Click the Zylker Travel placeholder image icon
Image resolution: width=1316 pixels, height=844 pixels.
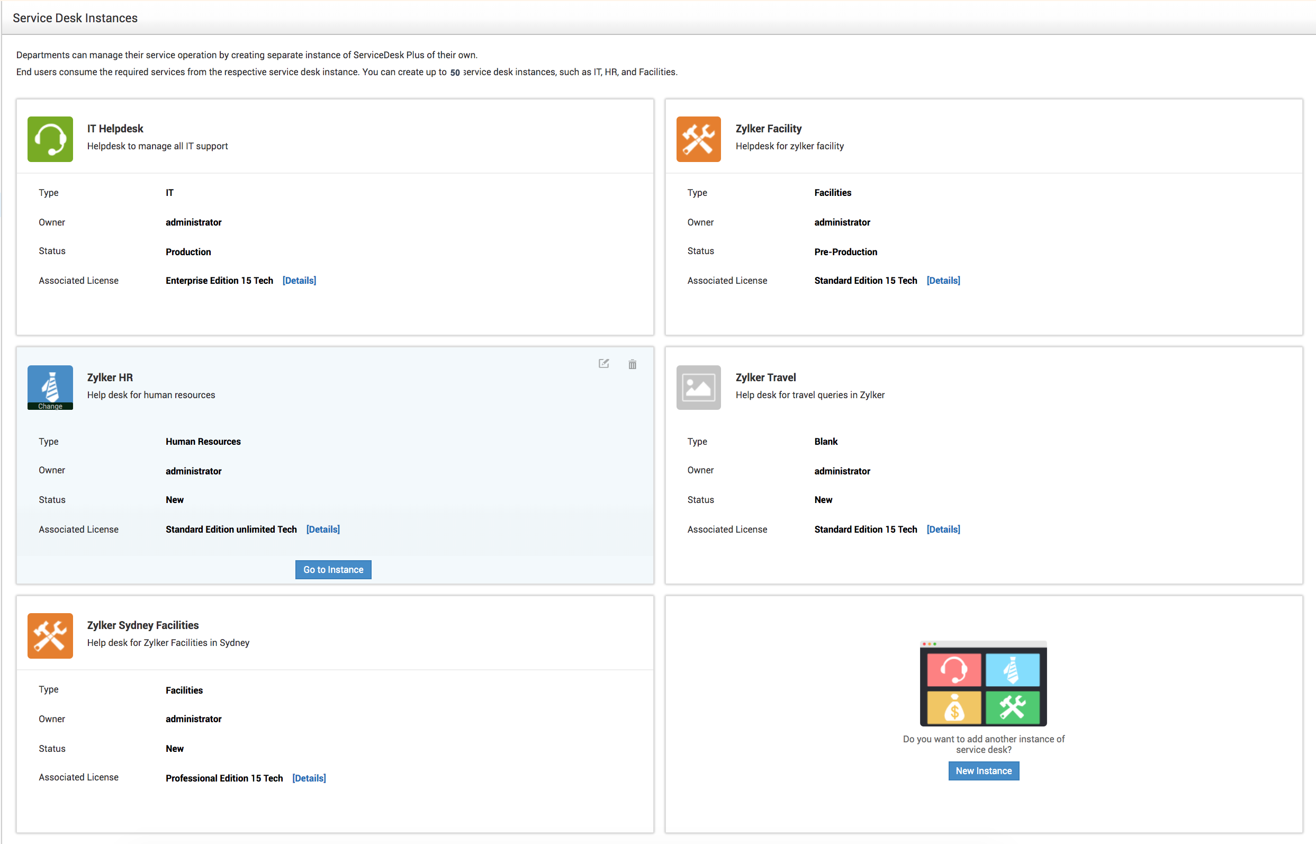pyautogui.click(x=698, y=388)
